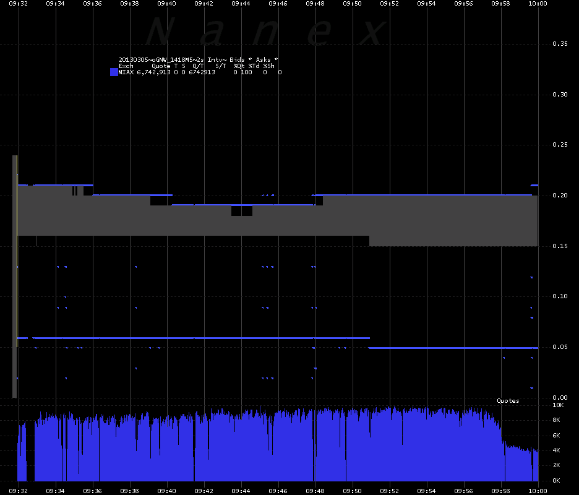Click 09:48 on the top time axis

coord(315,4)
